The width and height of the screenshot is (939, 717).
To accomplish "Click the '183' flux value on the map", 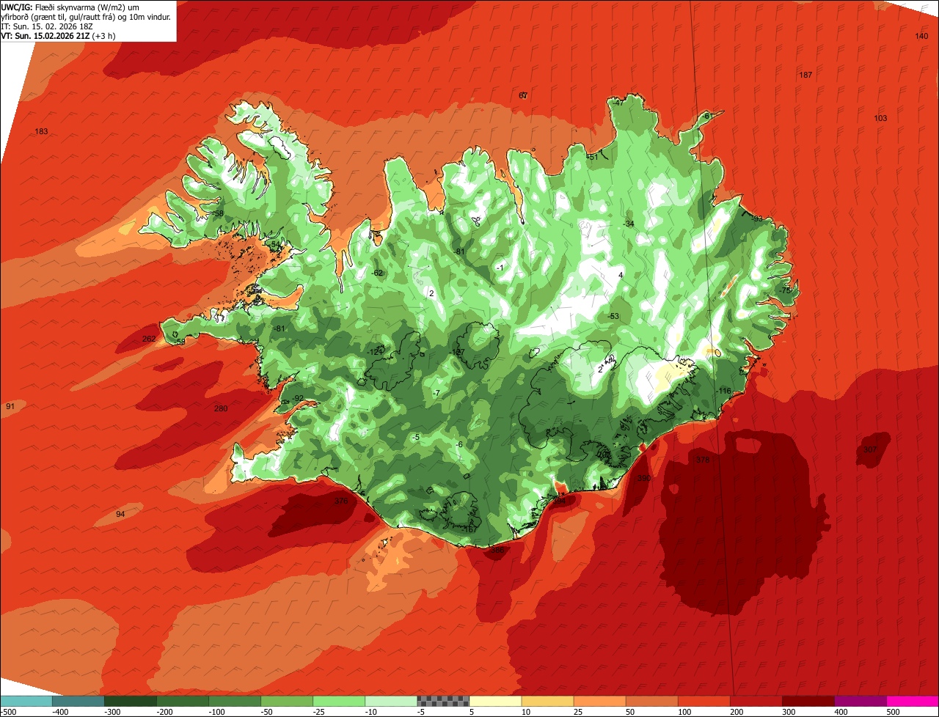I will coord(41,131).
